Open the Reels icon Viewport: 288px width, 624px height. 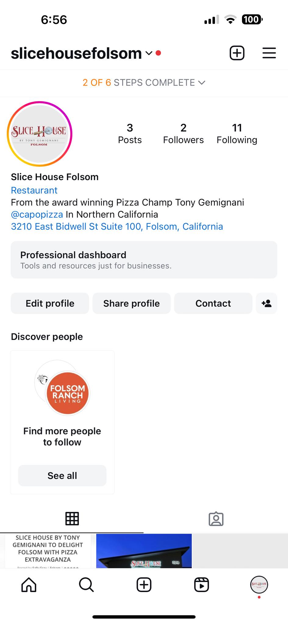tap(201, 585)
